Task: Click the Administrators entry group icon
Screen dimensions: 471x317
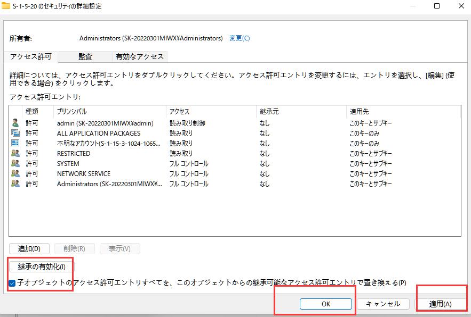Action: click(15, 183)
